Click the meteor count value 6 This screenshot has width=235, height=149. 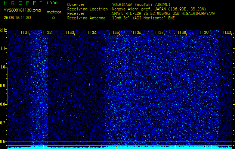click(x=53, y=18)
